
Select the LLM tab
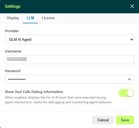(30, 18)
